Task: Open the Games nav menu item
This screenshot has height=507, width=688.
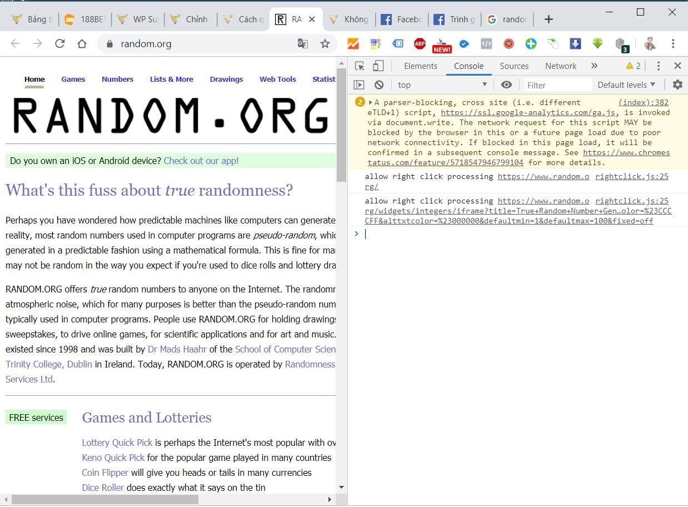Action: click(x=73, y=79)
